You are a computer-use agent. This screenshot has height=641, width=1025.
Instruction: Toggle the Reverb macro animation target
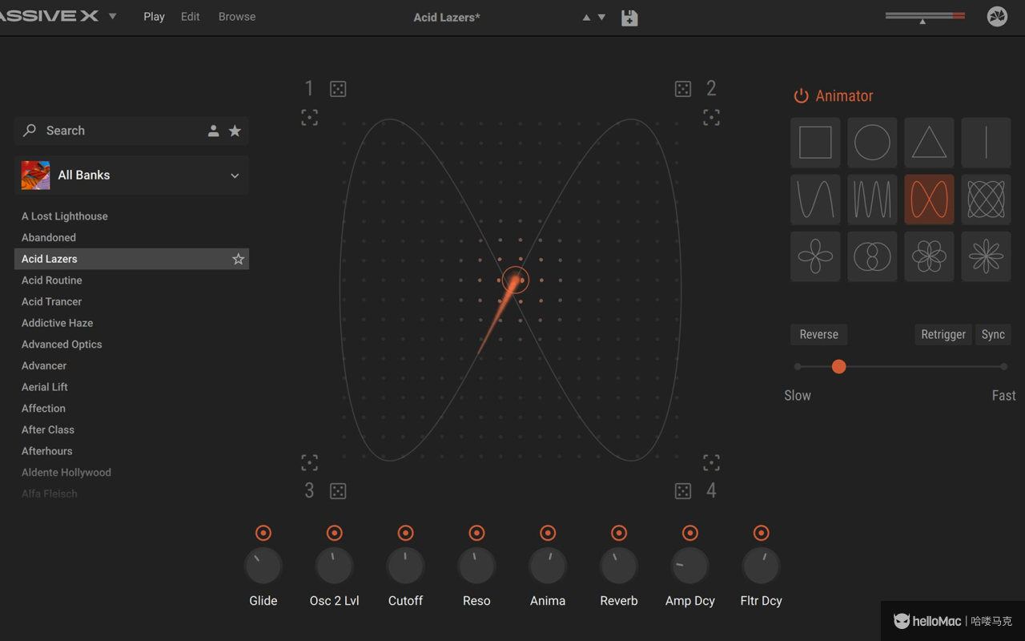point(619,533)
